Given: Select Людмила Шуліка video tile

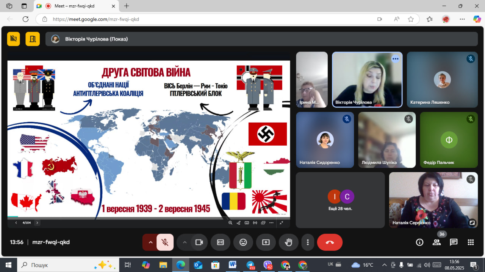Looking at the screenshot, I should pos(387,140).
